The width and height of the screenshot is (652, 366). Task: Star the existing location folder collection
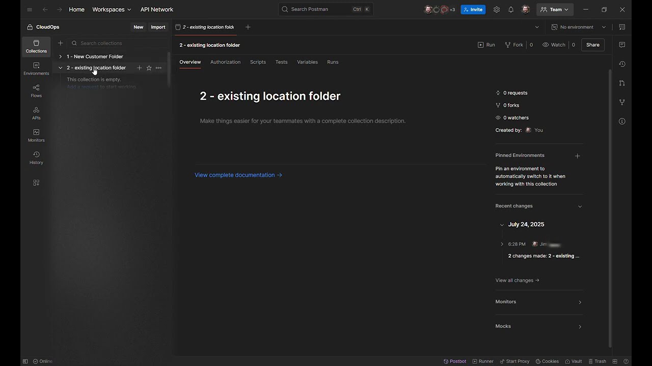149,68
